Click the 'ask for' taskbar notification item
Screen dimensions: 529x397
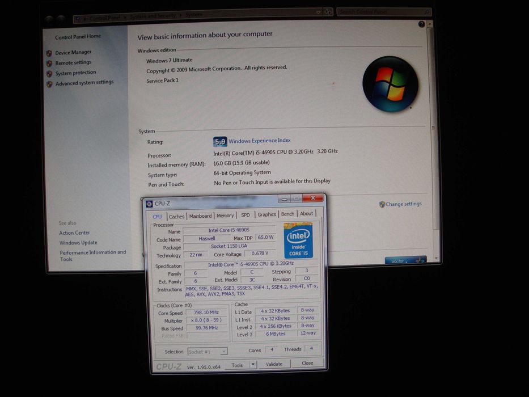point(405,260)
